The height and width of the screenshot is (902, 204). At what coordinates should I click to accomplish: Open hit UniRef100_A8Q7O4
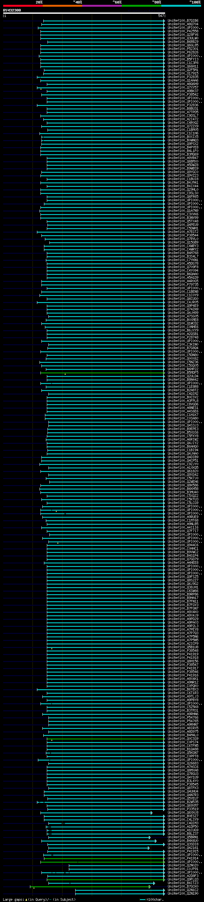[x=183, y=24]
